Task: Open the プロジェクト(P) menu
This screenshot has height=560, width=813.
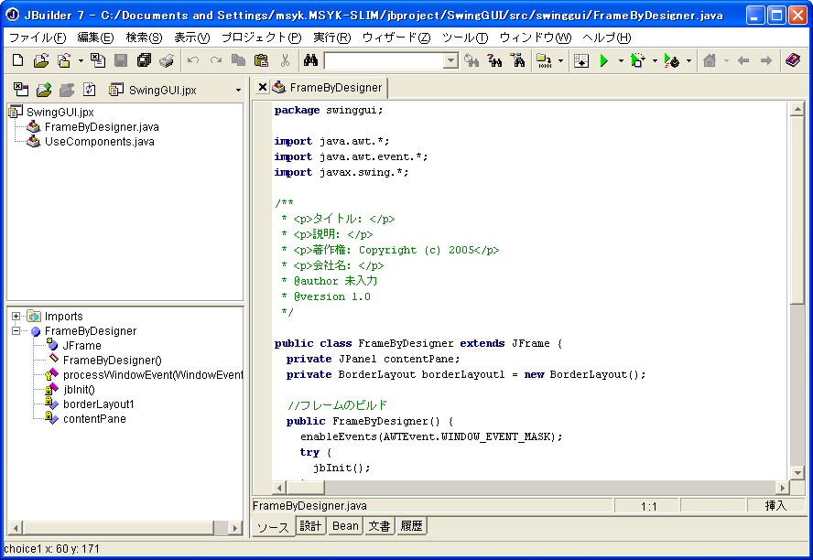Action: pos(261,38)
